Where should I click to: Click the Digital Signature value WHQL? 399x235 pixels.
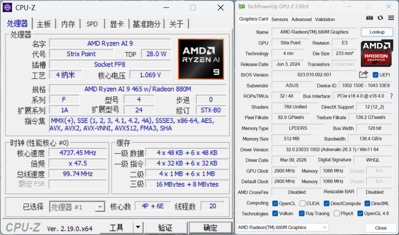(373, 160)
